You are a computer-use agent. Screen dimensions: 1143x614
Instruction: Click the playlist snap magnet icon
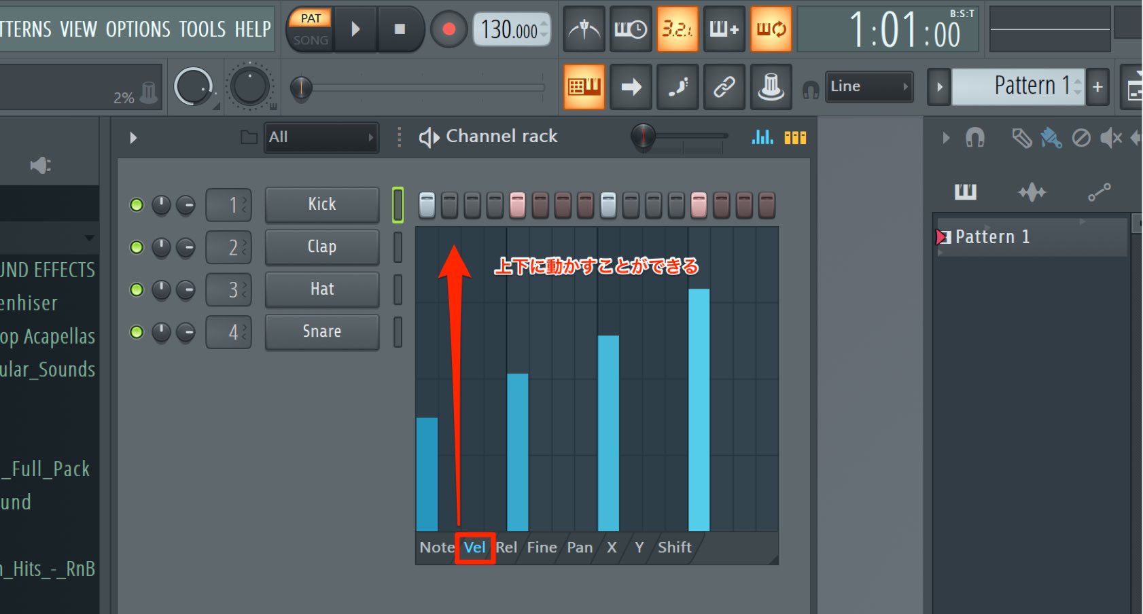[x=974, y=138]
